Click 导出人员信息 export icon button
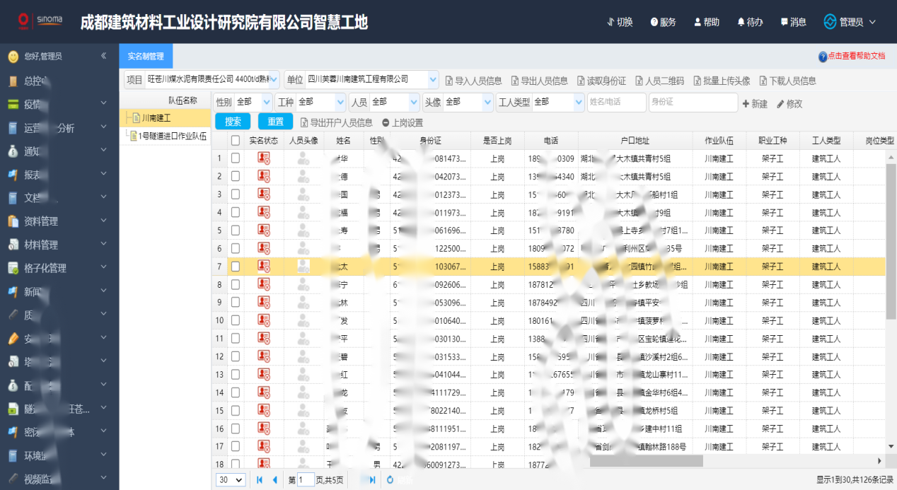The width and height of the screenshot is (897, 490). [539, 81]
